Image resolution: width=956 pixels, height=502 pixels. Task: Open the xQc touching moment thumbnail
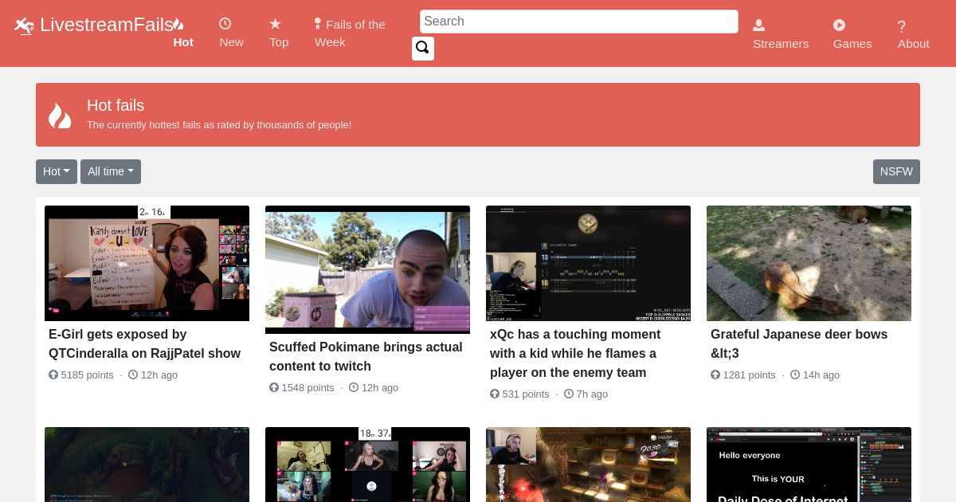click(588, 263)
